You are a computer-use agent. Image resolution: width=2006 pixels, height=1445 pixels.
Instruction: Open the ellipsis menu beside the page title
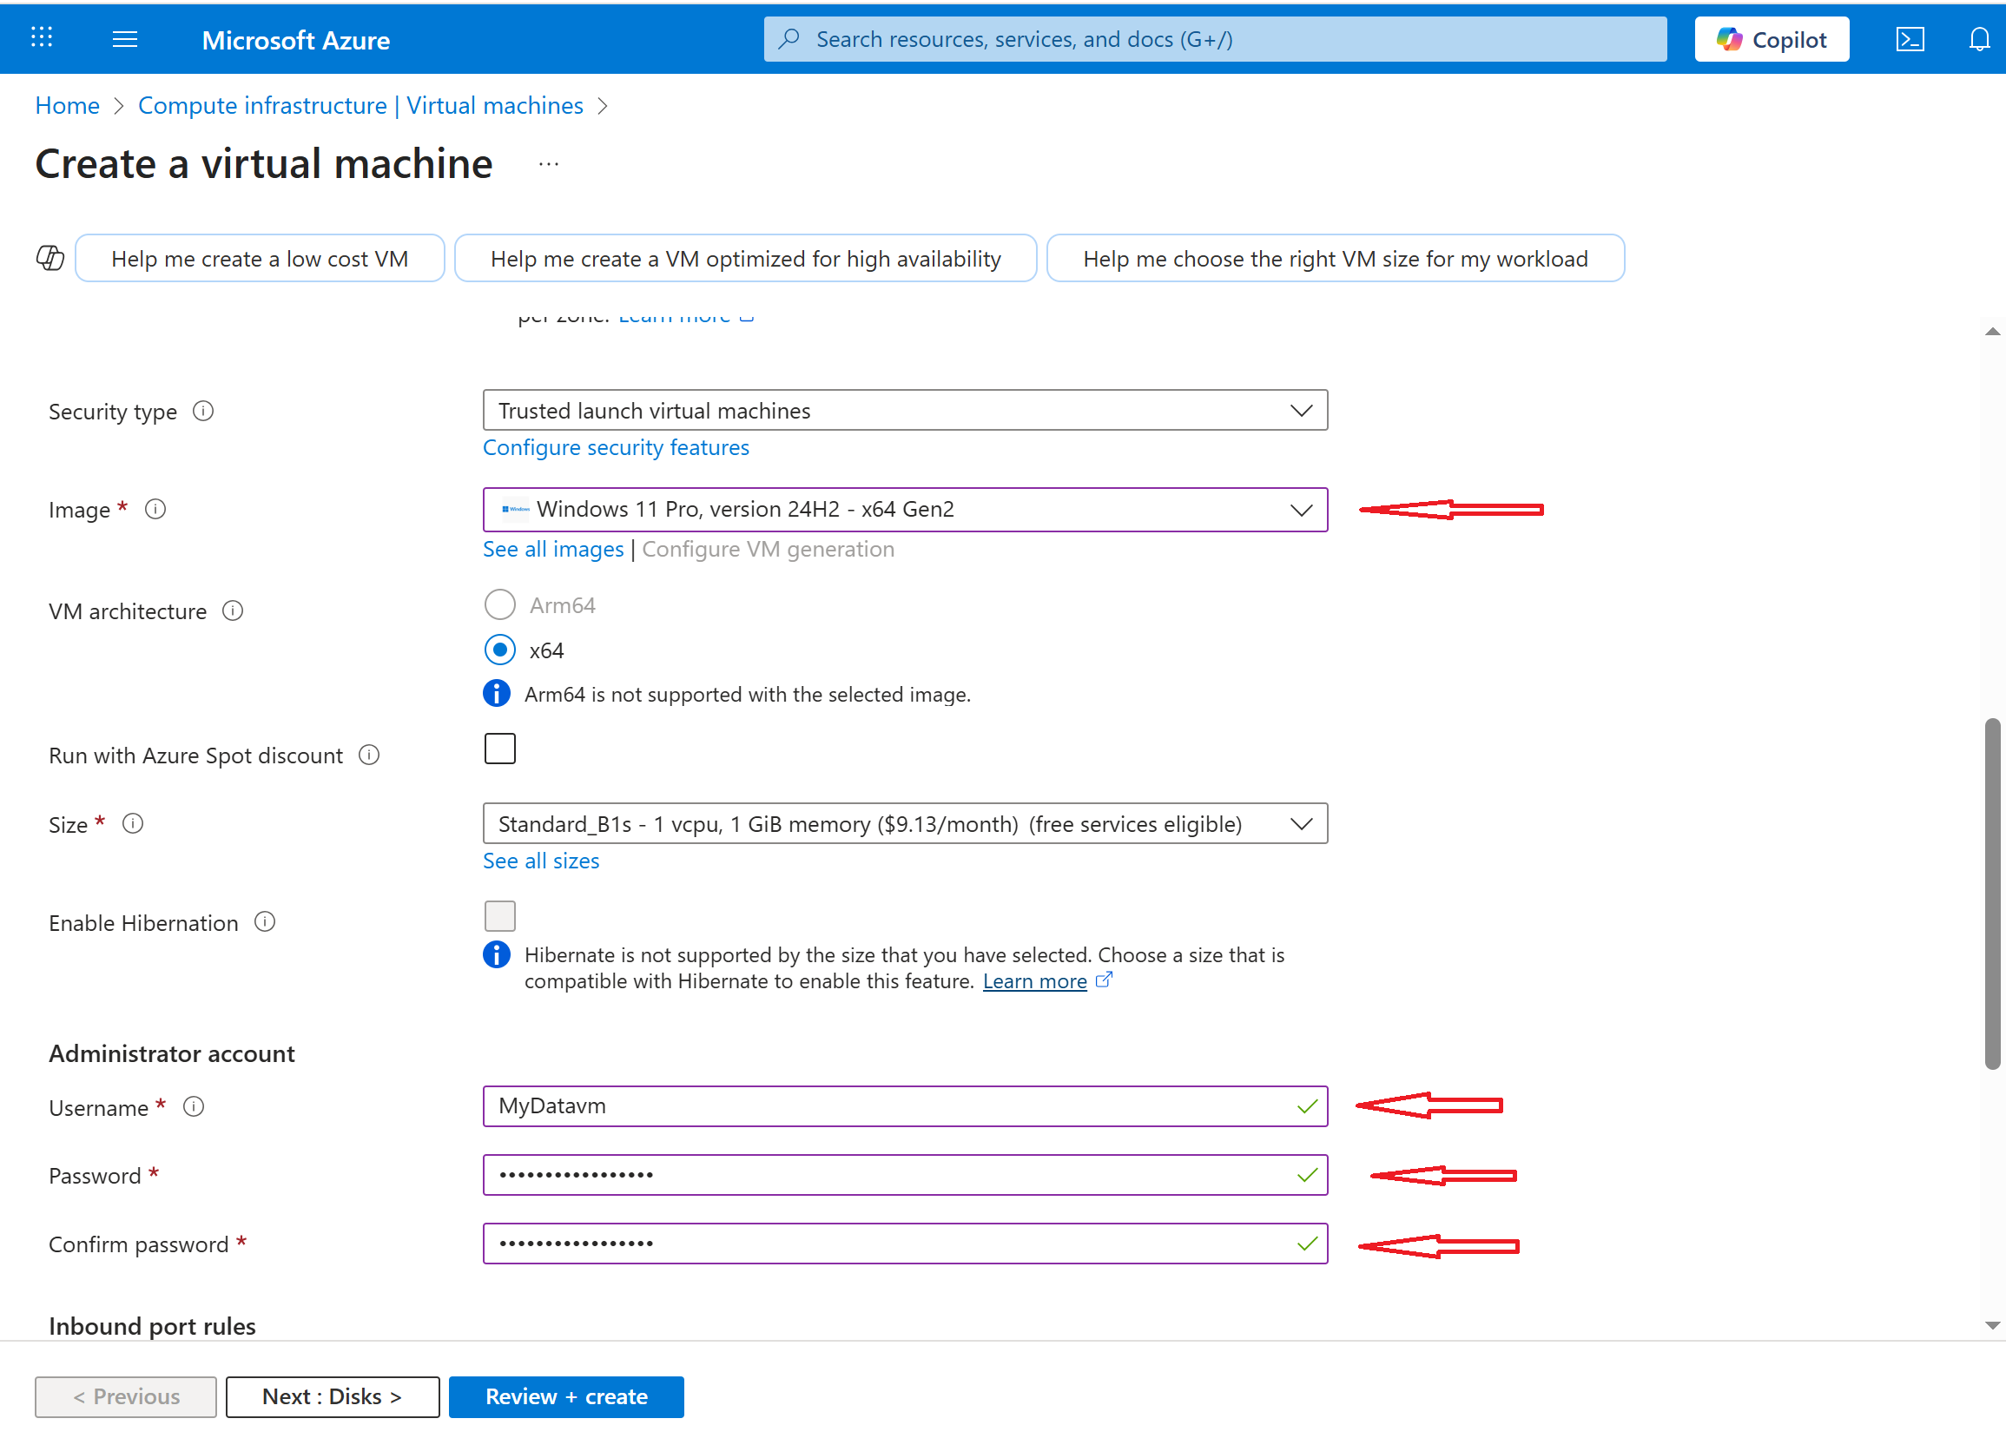click(x=548, y=164)
